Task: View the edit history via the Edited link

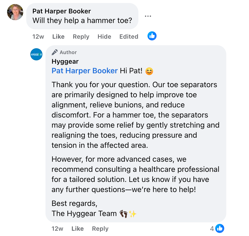Action: 129,37
